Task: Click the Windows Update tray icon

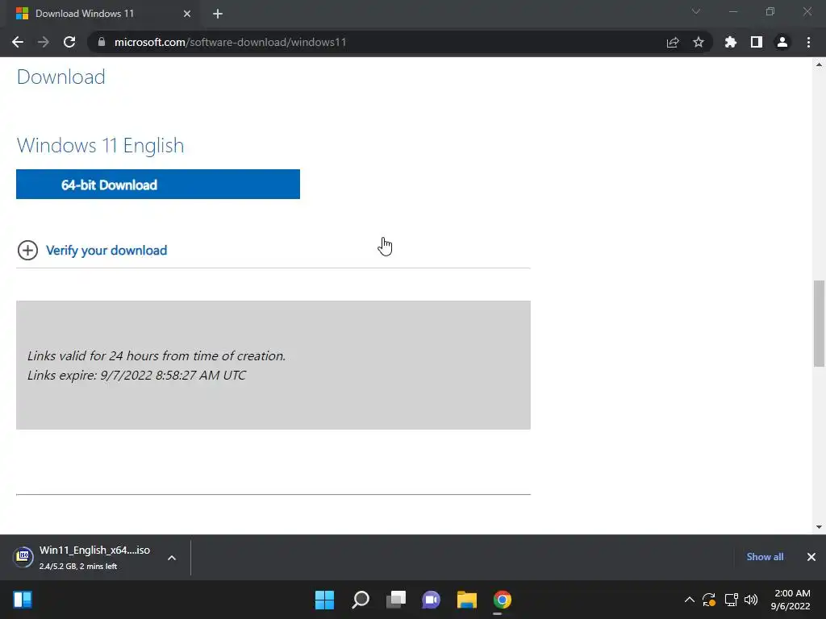Action: 709,600
